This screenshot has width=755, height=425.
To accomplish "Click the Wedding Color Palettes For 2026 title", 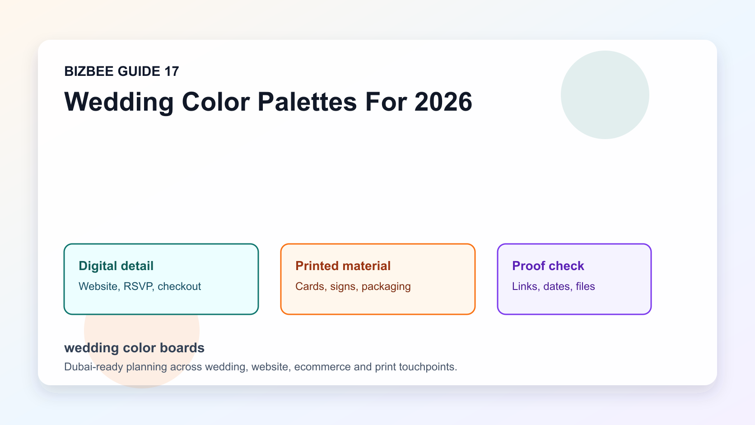I will pos(268,102).
